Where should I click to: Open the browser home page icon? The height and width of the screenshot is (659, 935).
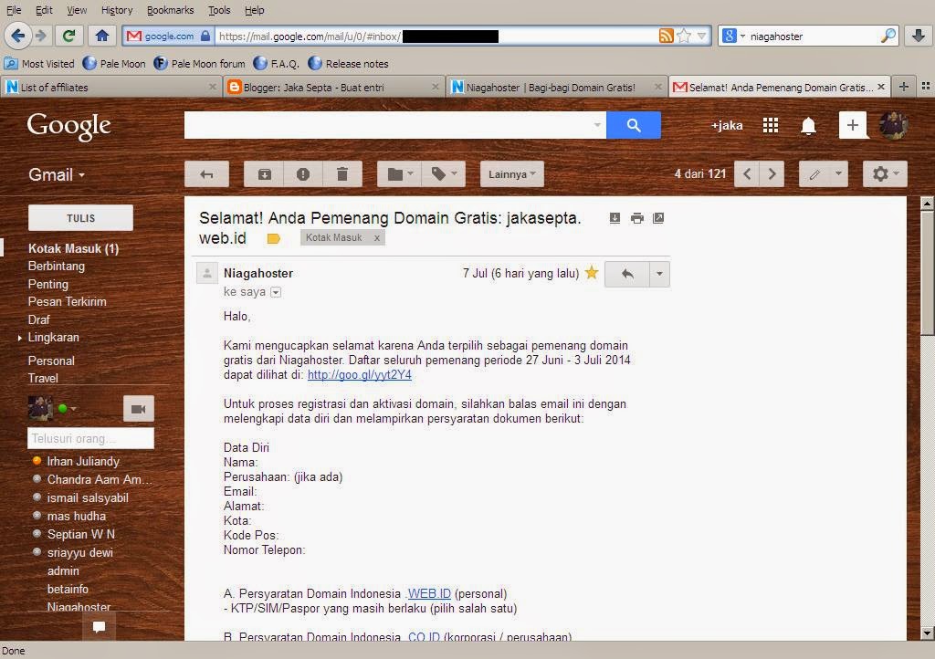(102, 37)
